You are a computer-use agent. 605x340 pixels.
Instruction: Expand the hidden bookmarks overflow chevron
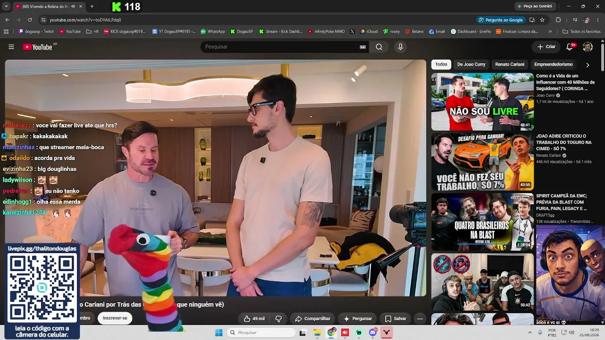click(550, 32)
